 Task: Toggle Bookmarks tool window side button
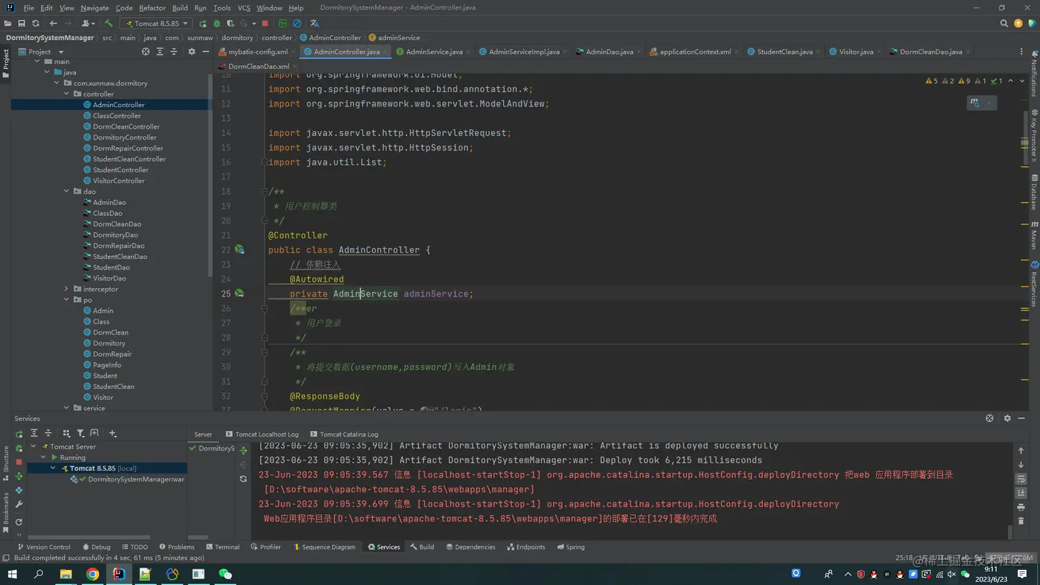[6, 513]
